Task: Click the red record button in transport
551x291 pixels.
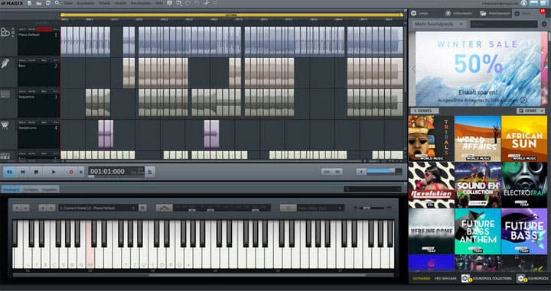Action: (71, 172)
